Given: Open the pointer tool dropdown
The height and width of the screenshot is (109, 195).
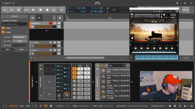Looking at the screenshot, I should pyautogui.click(x=60, y=18).
